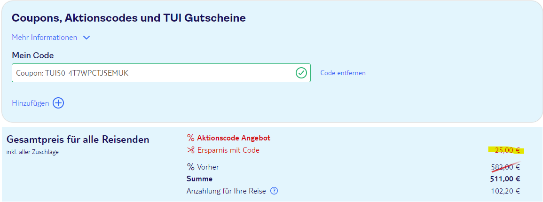Viewport: 543px width, 202px height.
Task: Click the Aktionscode Angebot label
Action: coord(233,138)
